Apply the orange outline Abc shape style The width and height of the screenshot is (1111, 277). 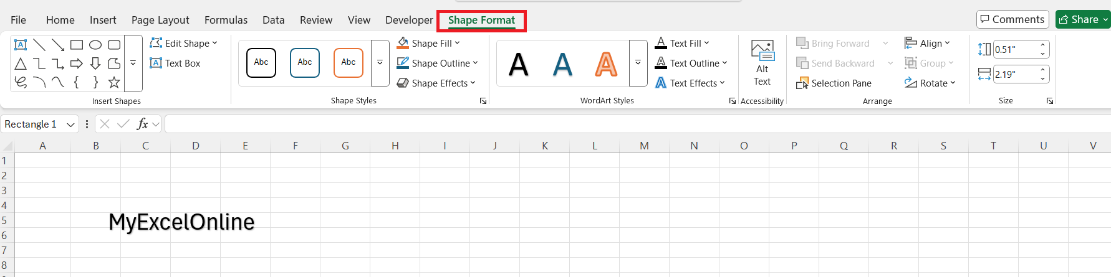click(x=349, y=63)
